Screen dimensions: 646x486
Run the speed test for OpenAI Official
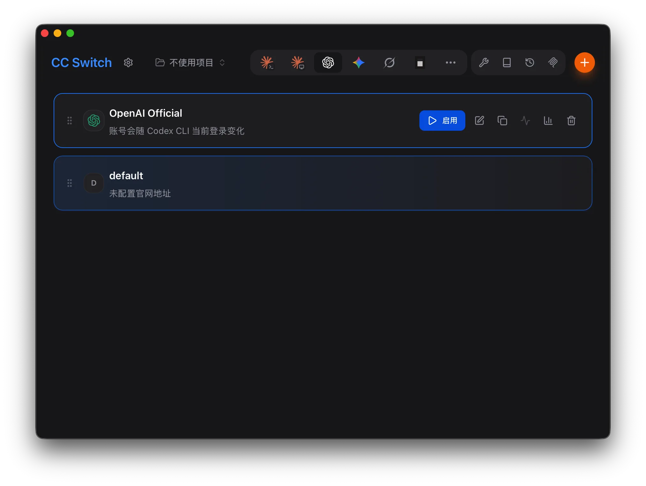click(525, 121)
